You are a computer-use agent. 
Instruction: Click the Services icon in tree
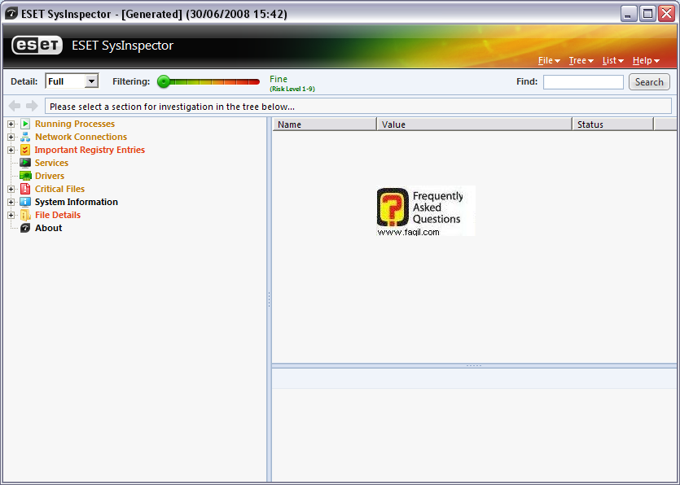(x=25, y=163)
